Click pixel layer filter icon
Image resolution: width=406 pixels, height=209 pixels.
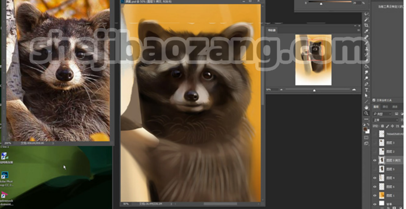click(396, 114)
